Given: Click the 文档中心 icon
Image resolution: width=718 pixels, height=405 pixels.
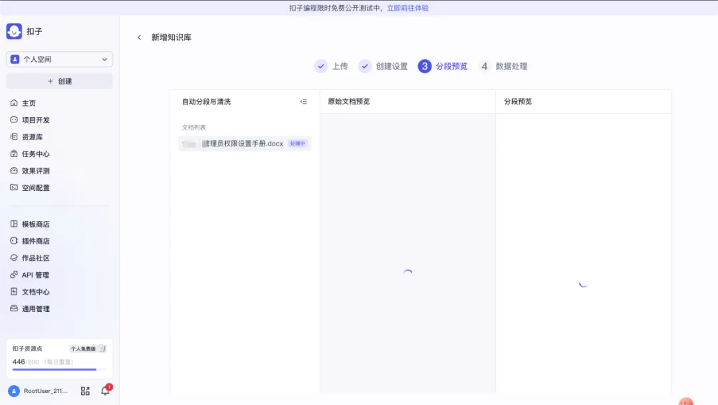Looking at the screenshot, I should [14, 291].
